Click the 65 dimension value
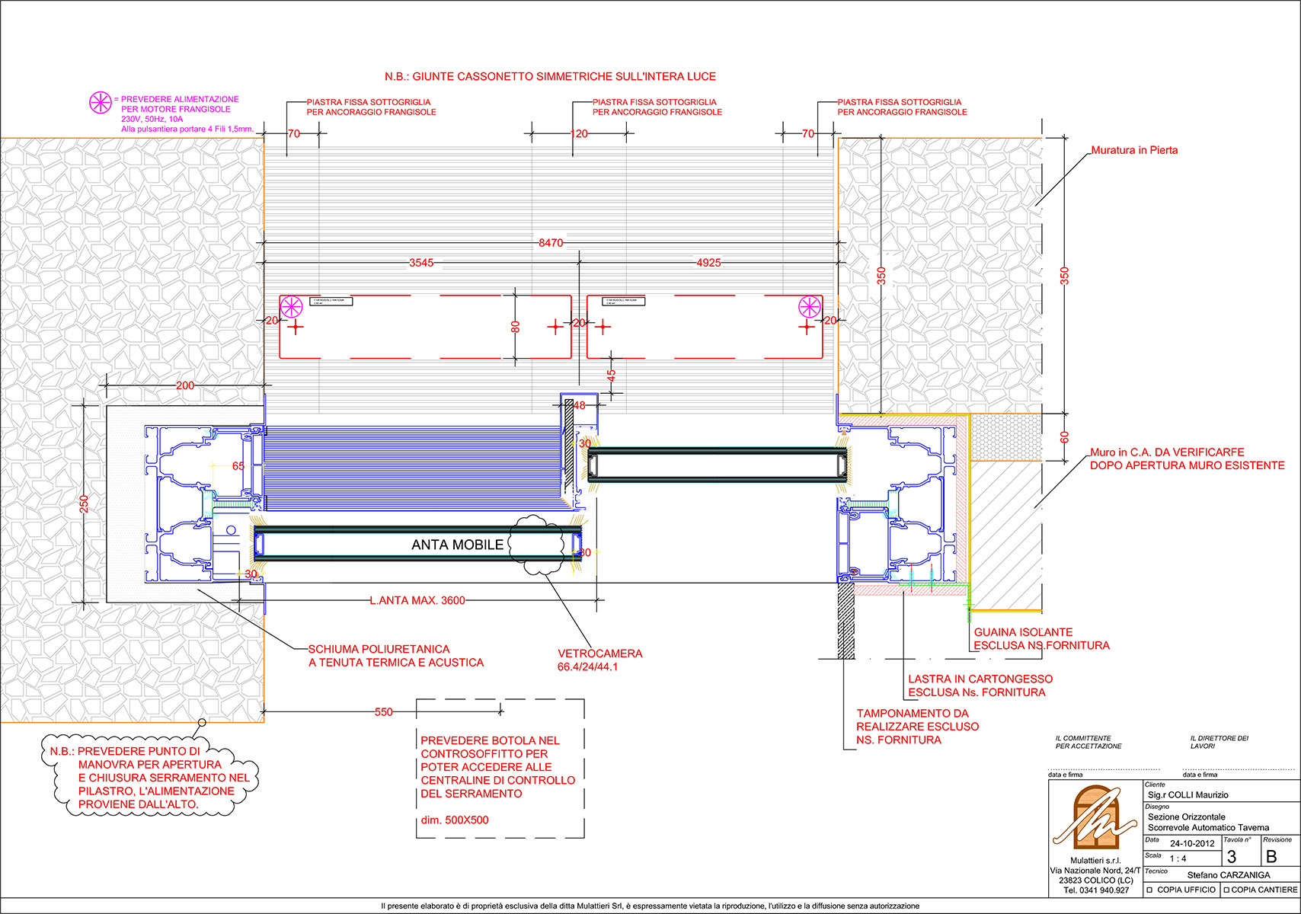 pos(238,466)
